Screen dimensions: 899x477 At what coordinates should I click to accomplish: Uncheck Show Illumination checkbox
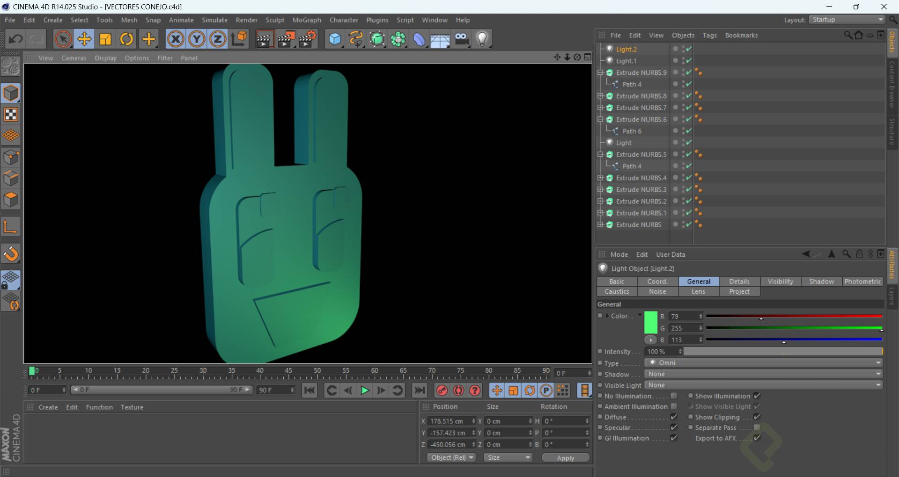[x=757, y=396]
